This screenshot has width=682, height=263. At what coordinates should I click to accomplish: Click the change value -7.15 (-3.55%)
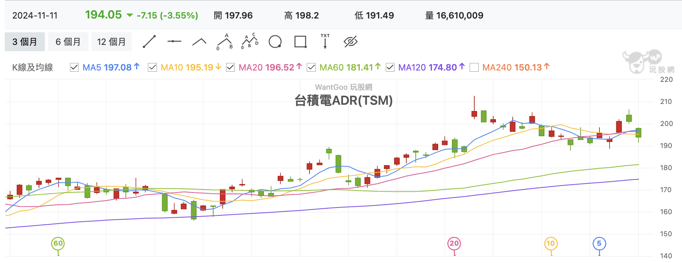[x=168, y=15]
